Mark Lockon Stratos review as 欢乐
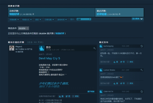This screenshot has width=153, height=103. pyautogui.click(x=130, y=83)
